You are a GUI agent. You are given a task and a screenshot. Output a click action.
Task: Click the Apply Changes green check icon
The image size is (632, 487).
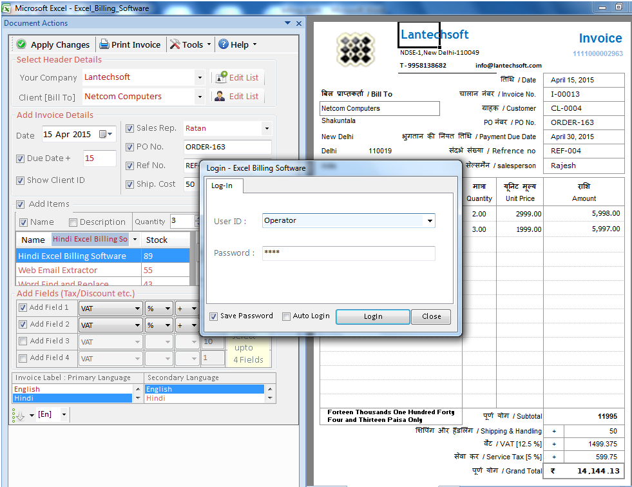[x=21, y=44]
